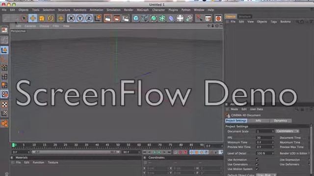Open the Python menu
The width and height of the screenshot is (314, 176).
(x=186, y=10)
